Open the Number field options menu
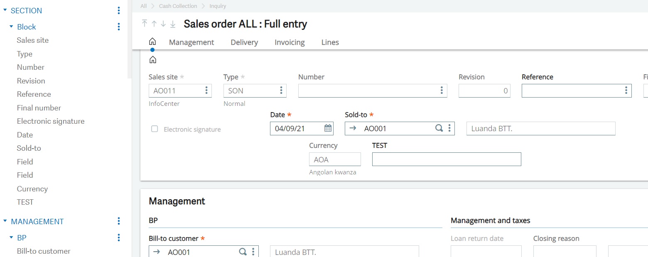This screenshot has height=257, width=648. click(441, 90)
